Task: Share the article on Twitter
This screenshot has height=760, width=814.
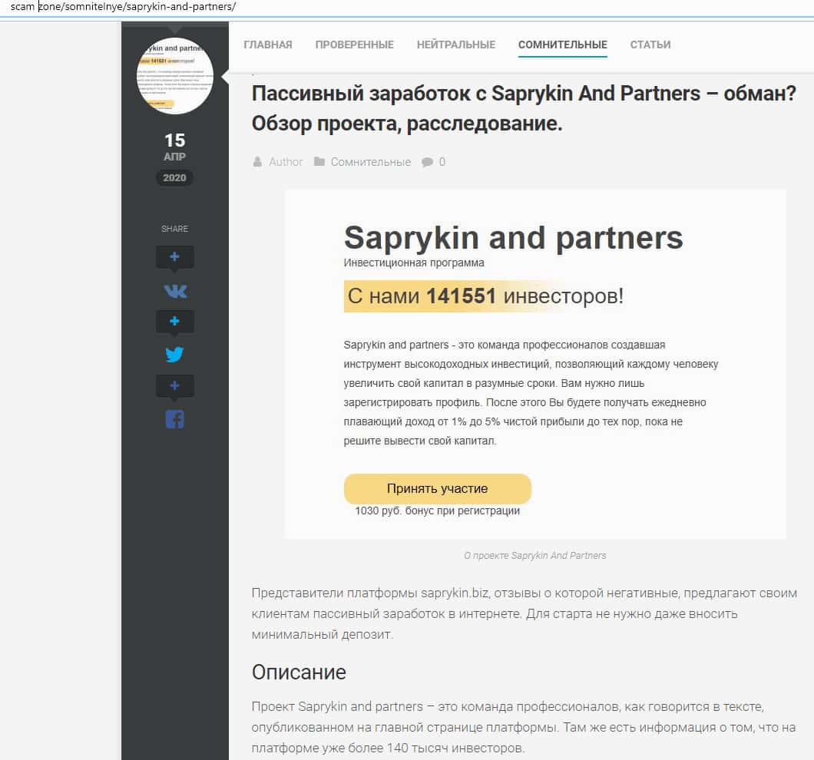Action: pyautogui.click(x=174, y=355)
